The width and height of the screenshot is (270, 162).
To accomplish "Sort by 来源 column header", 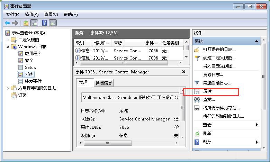I will 127,43.
